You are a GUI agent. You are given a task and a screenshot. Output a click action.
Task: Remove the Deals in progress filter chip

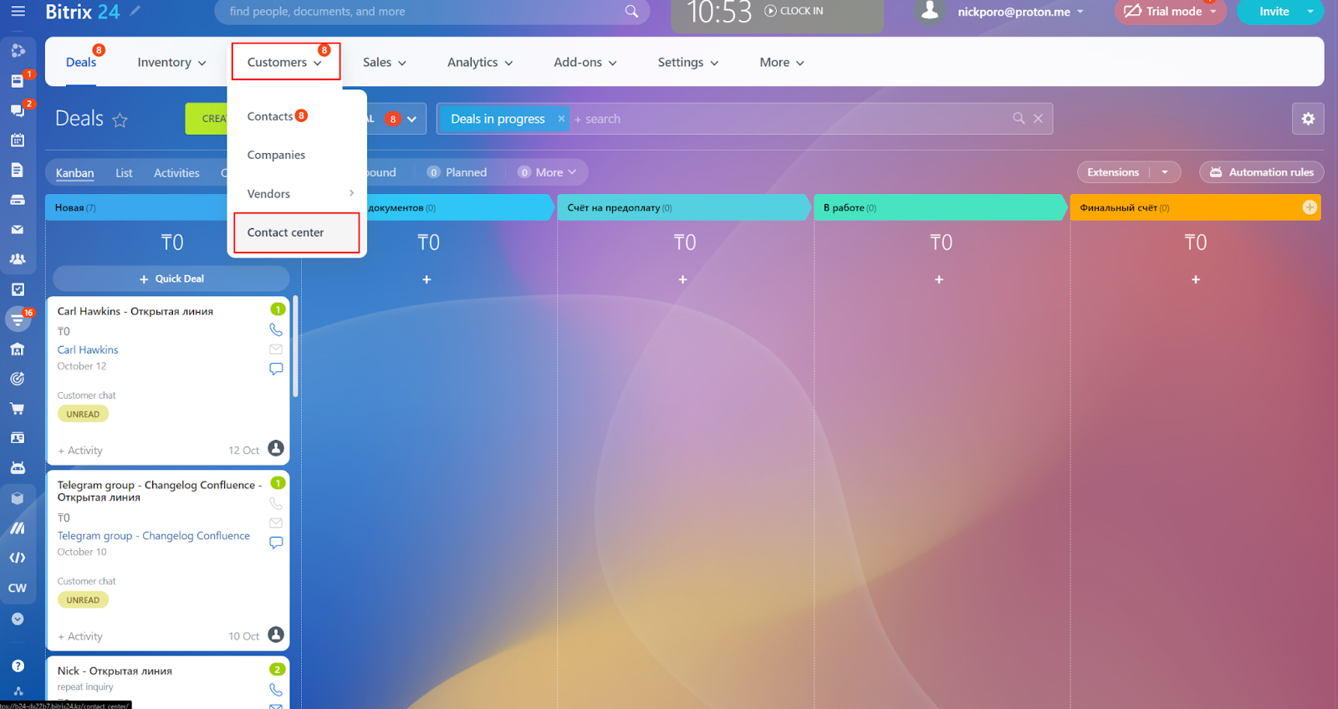[x=561, y=119]
